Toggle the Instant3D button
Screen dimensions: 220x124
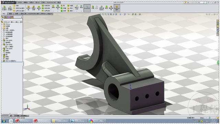(x=87, y=7)
